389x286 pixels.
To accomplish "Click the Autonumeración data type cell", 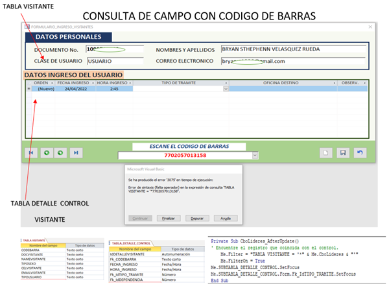I will [x=183, y=254].
